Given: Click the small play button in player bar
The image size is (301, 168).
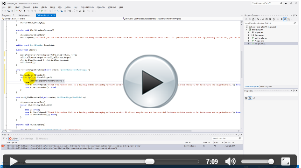Looking at the screenshot, I should click(14, 161).
